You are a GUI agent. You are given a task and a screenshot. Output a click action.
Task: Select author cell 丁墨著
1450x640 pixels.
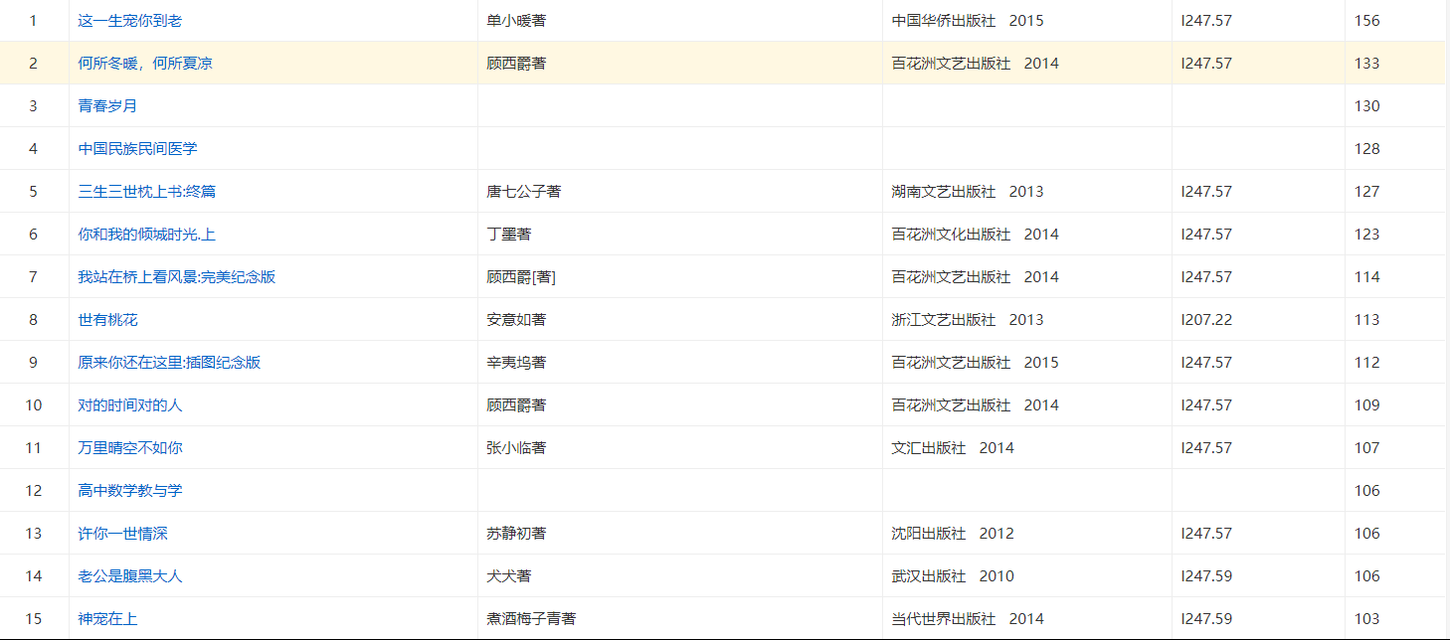509,234
